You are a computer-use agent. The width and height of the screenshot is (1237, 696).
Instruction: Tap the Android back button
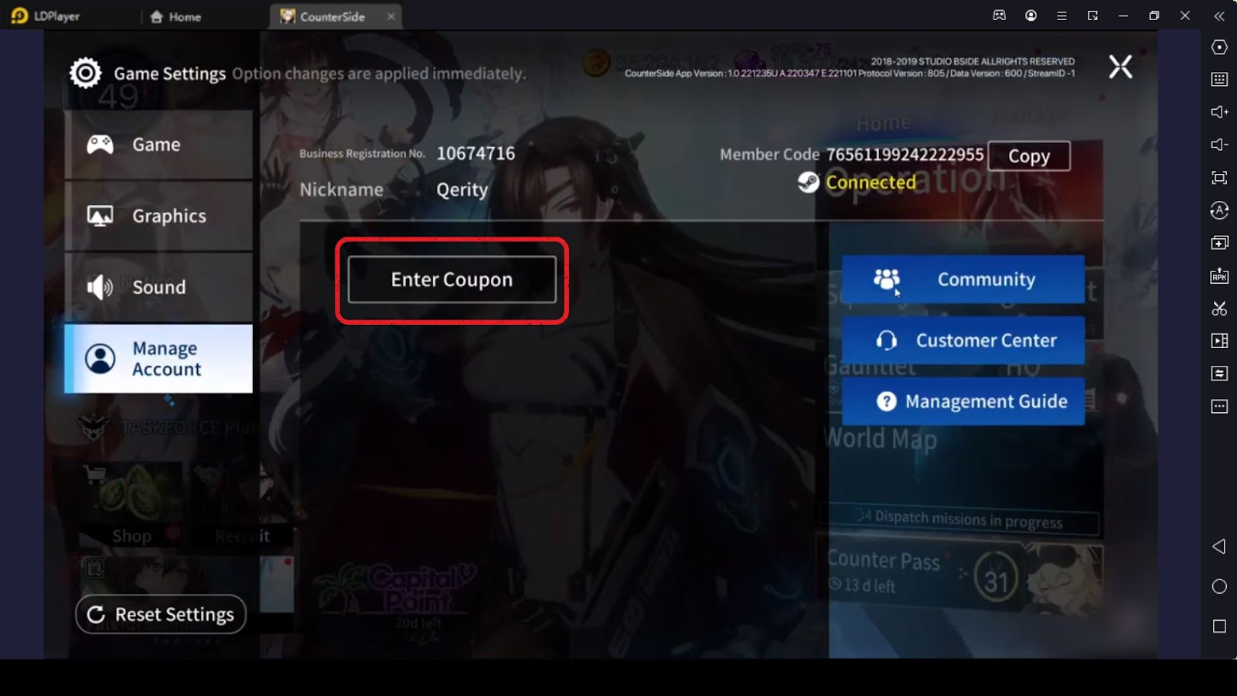point(1219,547)
